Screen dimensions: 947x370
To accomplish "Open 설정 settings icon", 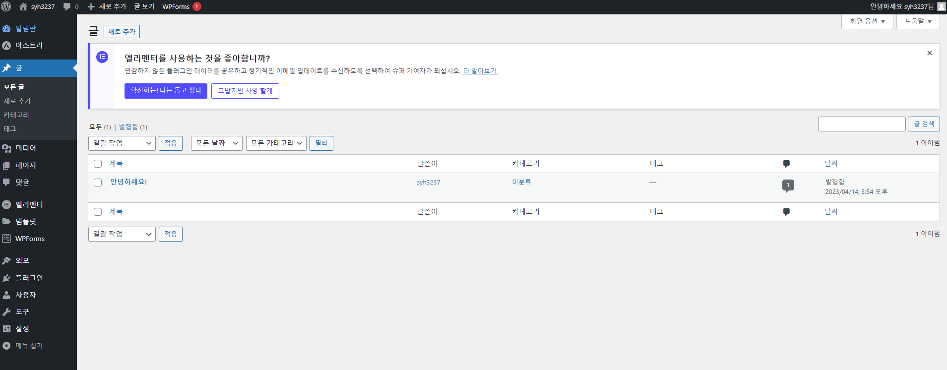I will pyautogui.click(x=6, y=328).
